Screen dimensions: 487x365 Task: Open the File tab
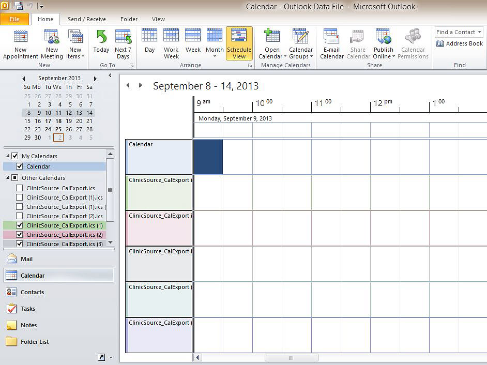click(14, 19)
